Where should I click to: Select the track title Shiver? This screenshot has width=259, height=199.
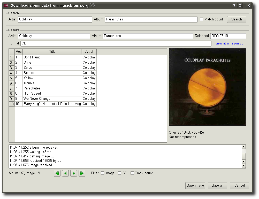52,63
